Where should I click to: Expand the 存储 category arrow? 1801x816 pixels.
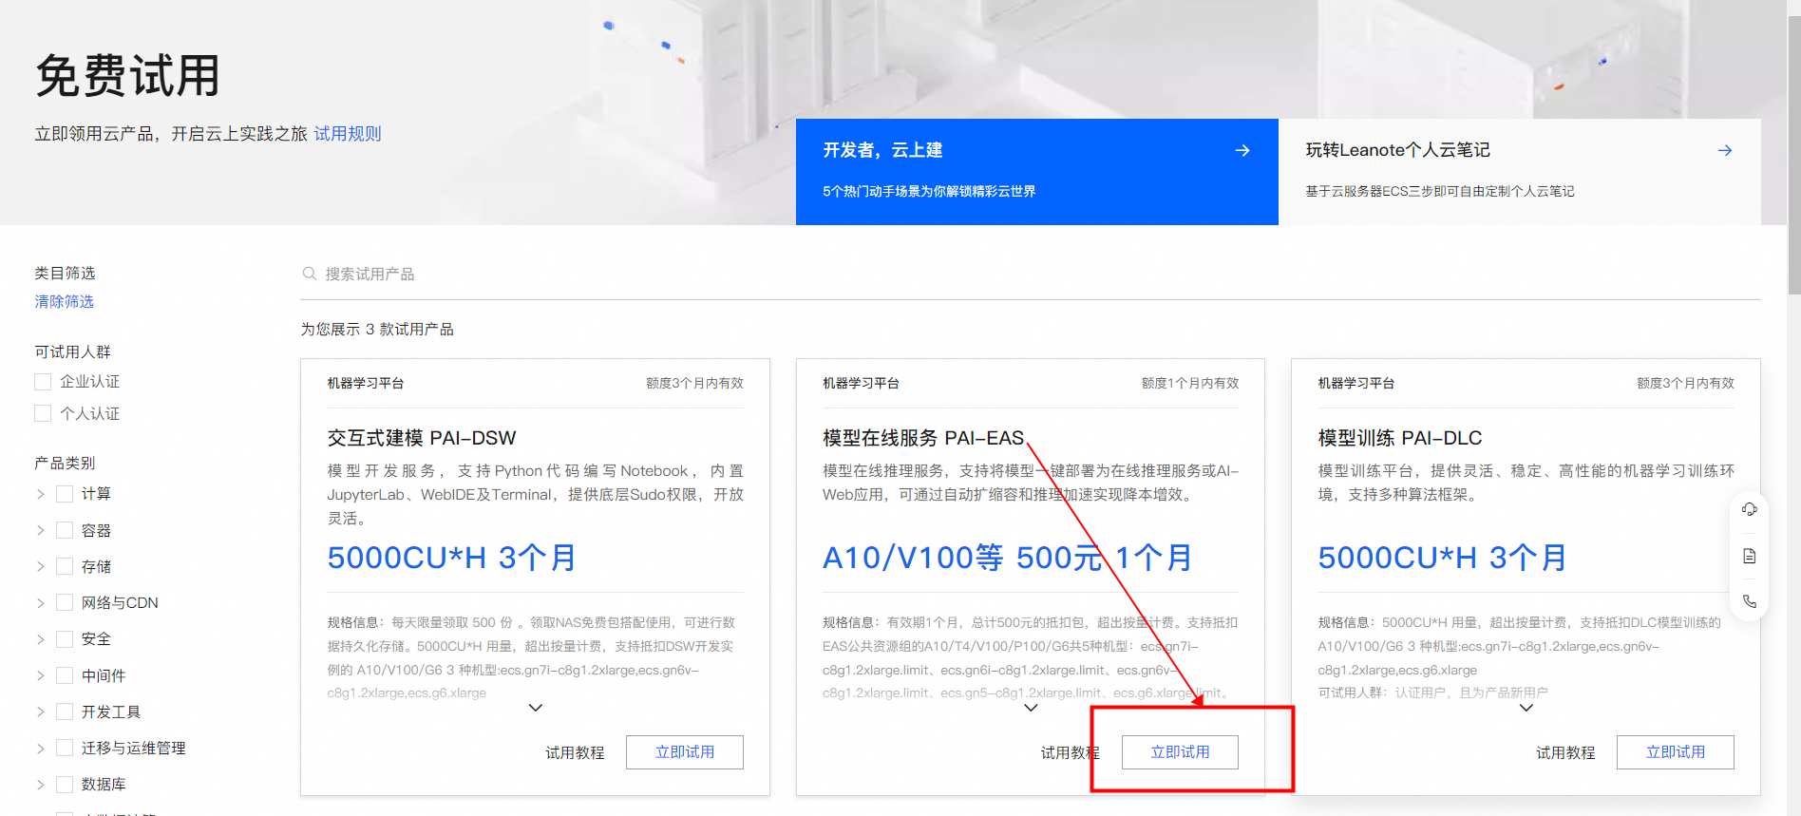coord(40,566)
